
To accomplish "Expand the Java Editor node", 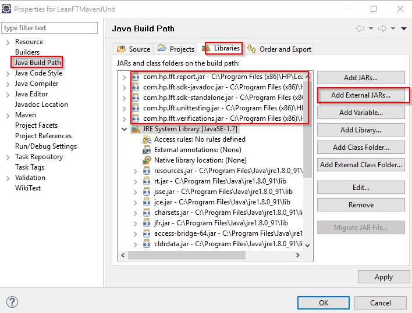I will (x=8, y=95).
